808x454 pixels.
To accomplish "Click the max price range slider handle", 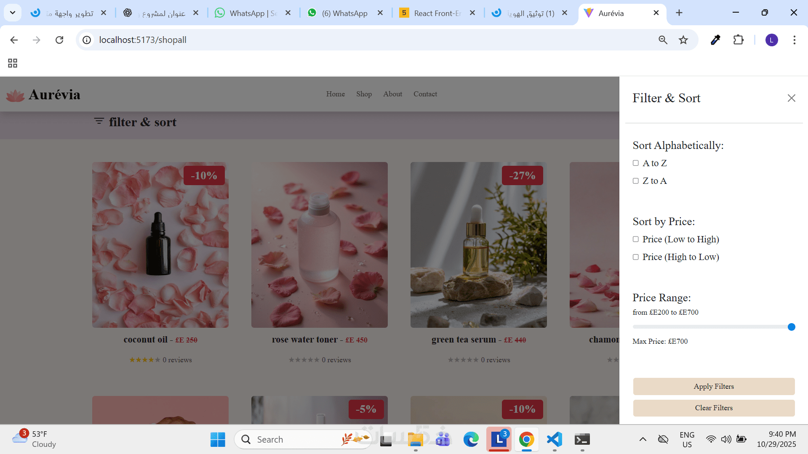I will (791, 327).
